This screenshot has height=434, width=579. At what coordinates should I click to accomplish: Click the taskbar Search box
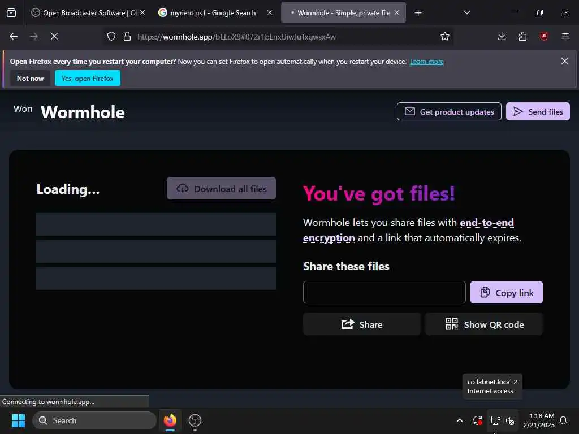[94, 420]
